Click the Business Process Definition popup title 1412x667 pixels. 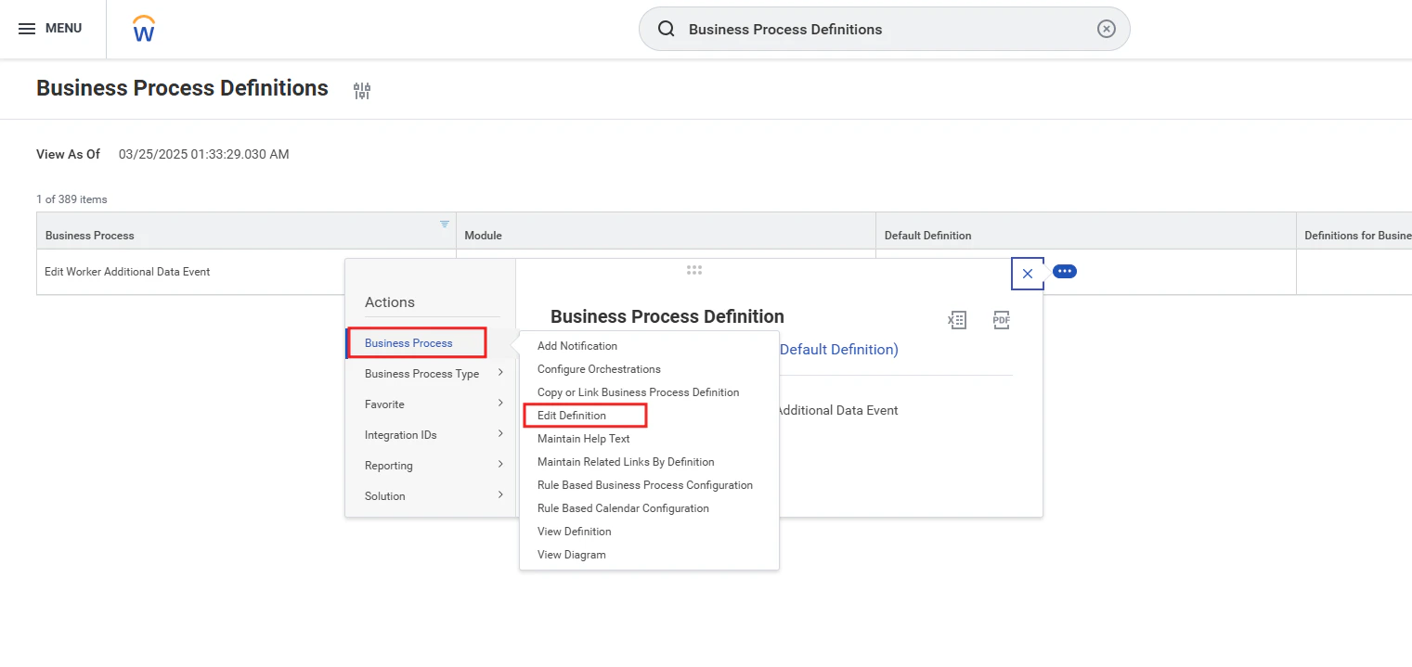[x=667, y=316]
